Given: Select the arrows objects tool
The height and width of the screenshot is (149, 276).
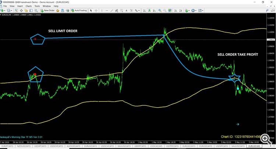Looking at the screenshot, I should click(136, 11).
